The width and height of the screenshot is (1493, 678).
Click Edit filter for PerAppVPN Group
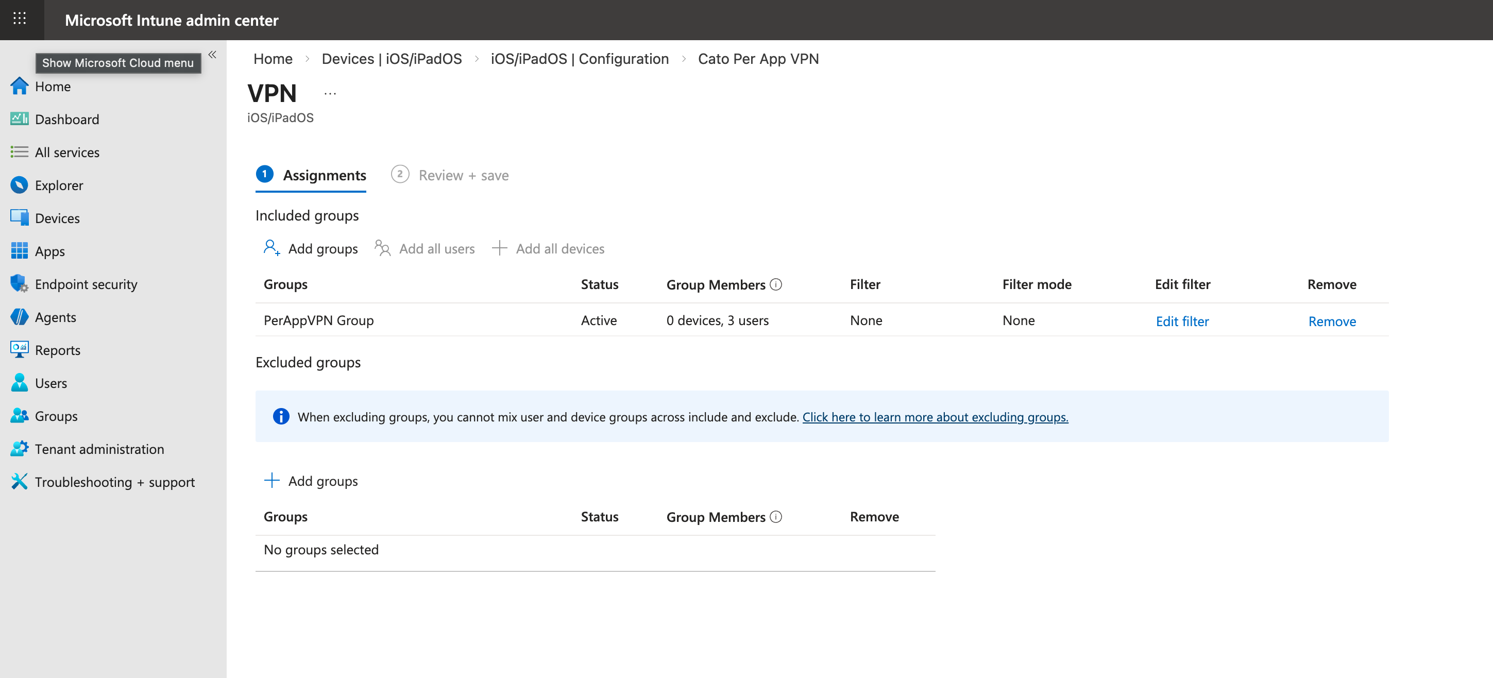pyautogui.click(x=1182, y=321)
